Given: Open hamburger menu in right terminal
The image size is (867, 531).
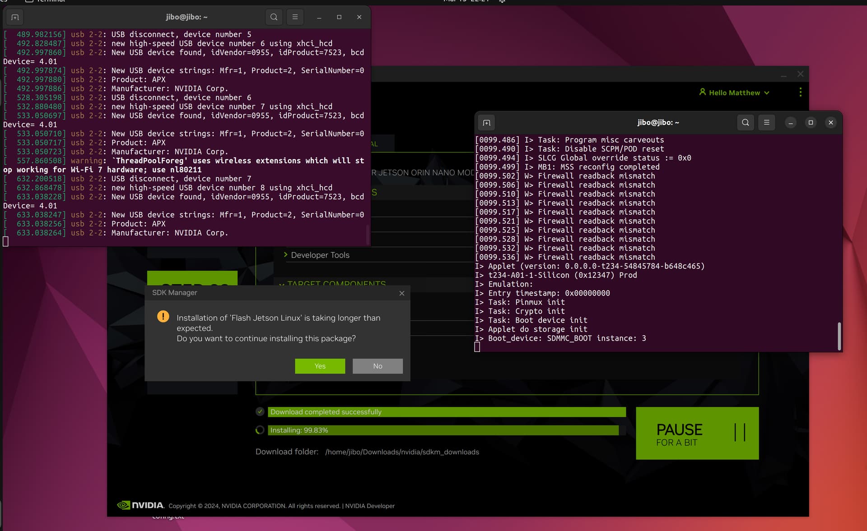Looking at the screenshot, I should pos(766,122).
